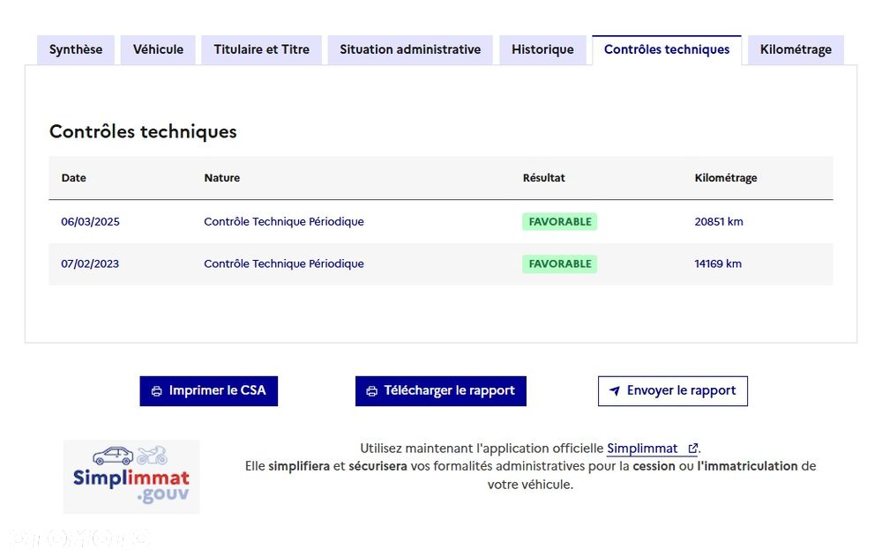882x556 pixels.
Task: Select the Contrôles techniques tab
Action: point(667,49)
